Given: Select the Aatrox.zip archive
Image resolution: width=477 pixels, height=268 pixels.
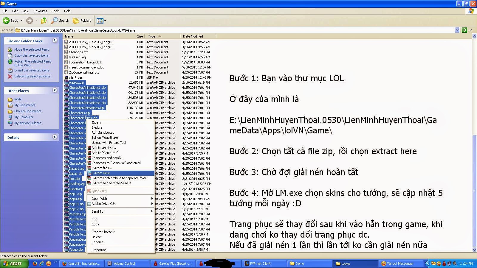Looking at the screenshot, I should (x=76, y=82).
